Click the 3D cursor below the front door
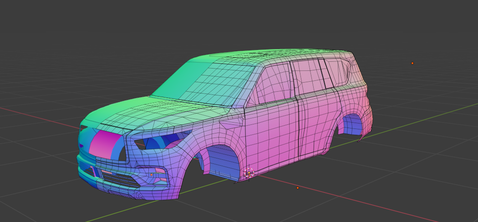The image size is (478, 222). (249, 173)
